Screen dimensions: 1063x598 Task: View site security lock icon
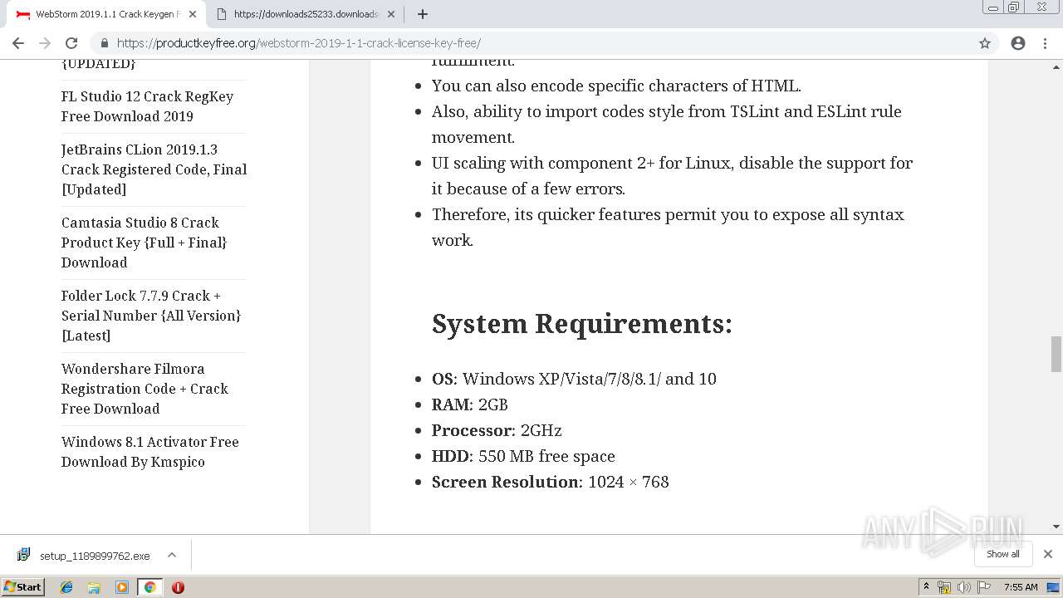(x=105, y=43)
